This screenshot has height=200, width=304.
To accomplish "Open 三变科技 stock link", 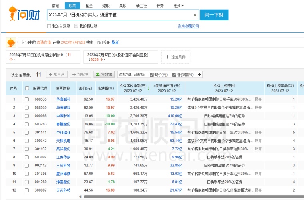I will point(63,166).
